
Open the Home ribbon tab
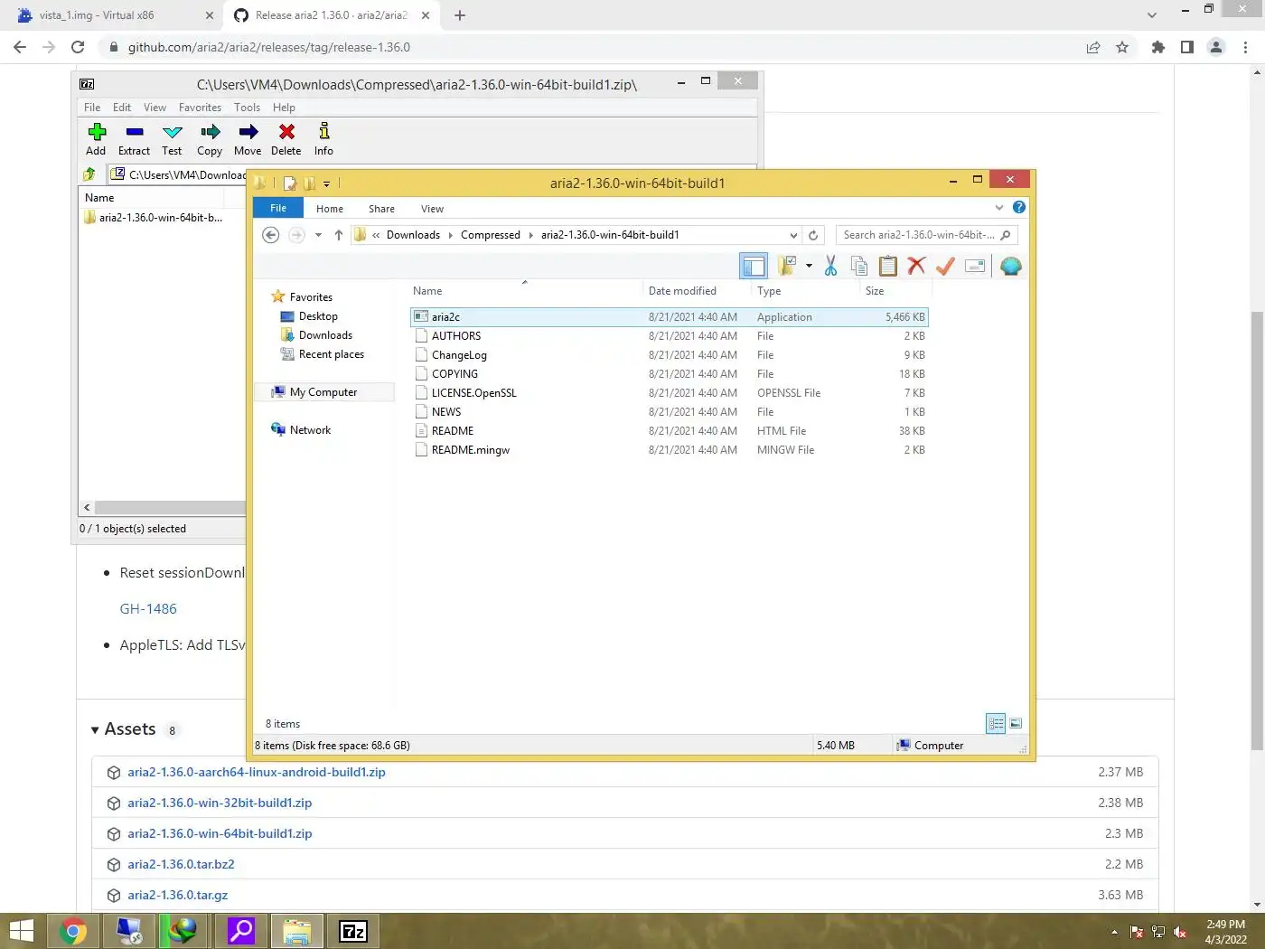(x=330, y=209)
